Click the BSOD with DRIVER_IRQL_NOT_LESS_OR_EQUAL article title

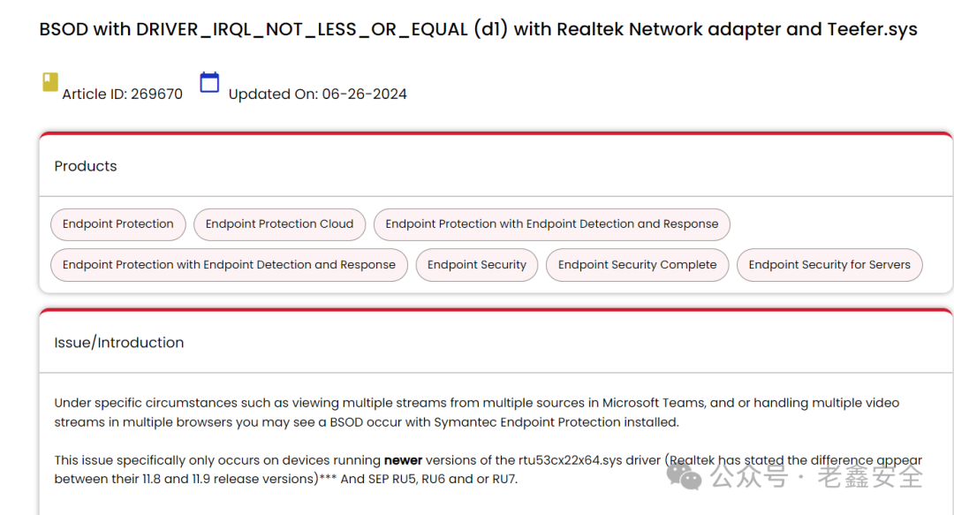pos(478,29)
